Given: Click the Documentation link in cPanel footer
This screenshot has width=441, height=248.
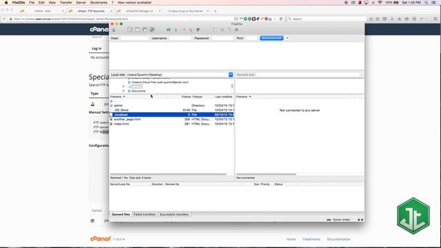Looking at the screenshot, I should click(x=338, y=239).
